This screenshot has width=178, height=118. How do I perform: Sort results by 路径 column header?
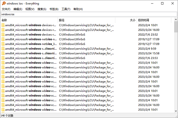pos(86,20)
